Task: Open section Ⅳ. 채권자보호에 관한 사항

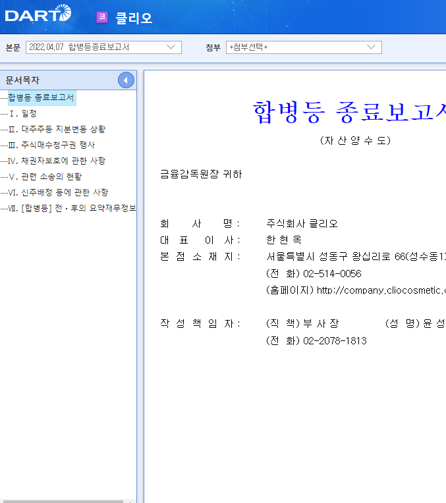Action: [x=57, y=161]
